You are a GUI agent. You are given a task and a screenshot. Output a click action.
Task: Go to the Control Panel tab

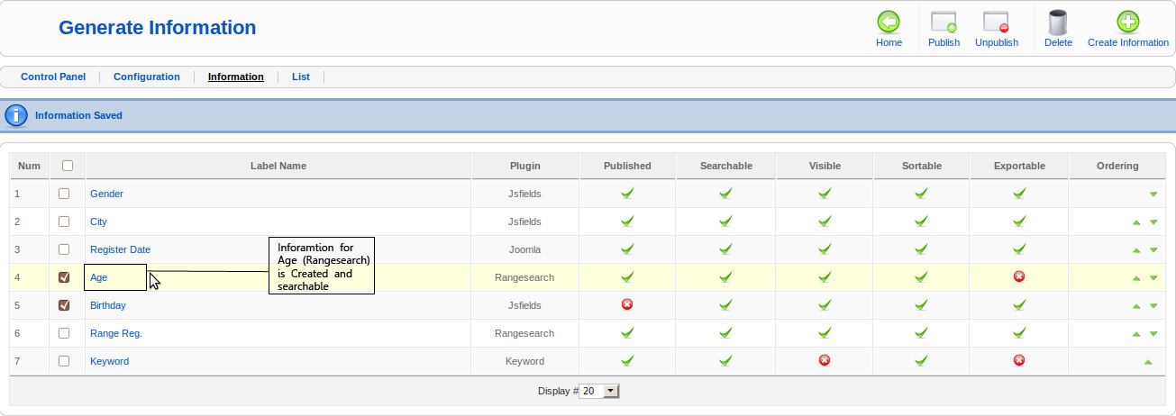(x=53, y=77)
